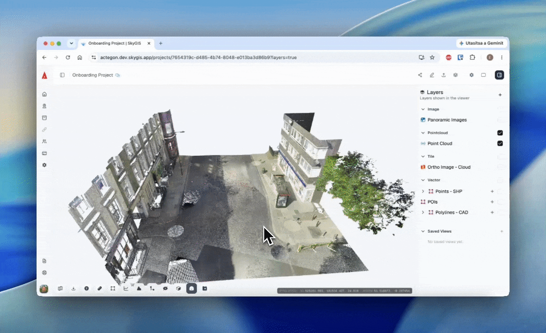Add a new layer with Layers plus button

click(x=500, y=95)
